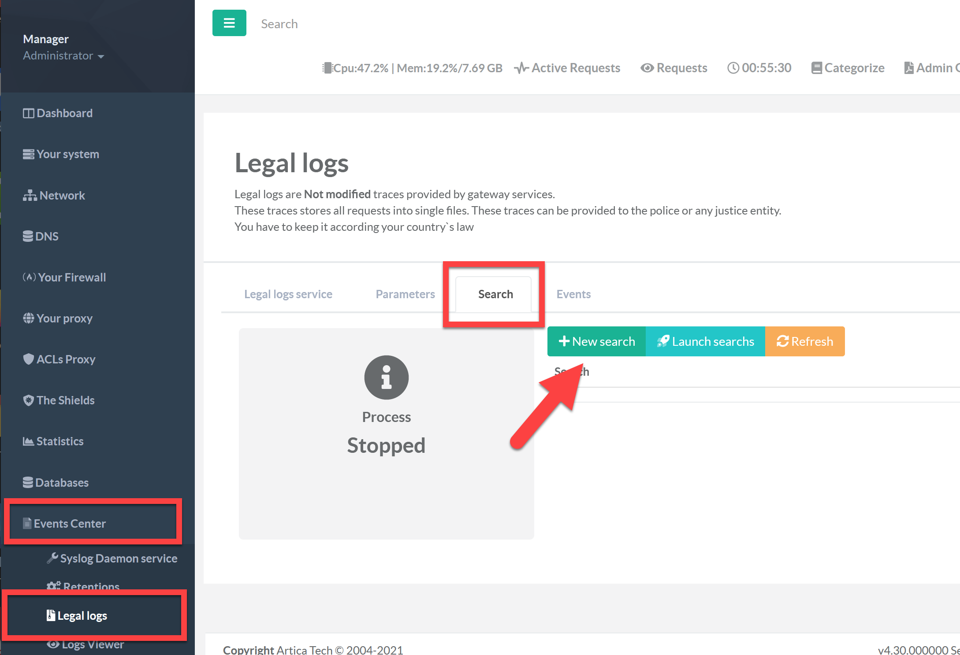Open Dashboard in the sidebar
This screenshot has height=655, width=960.
58,113
